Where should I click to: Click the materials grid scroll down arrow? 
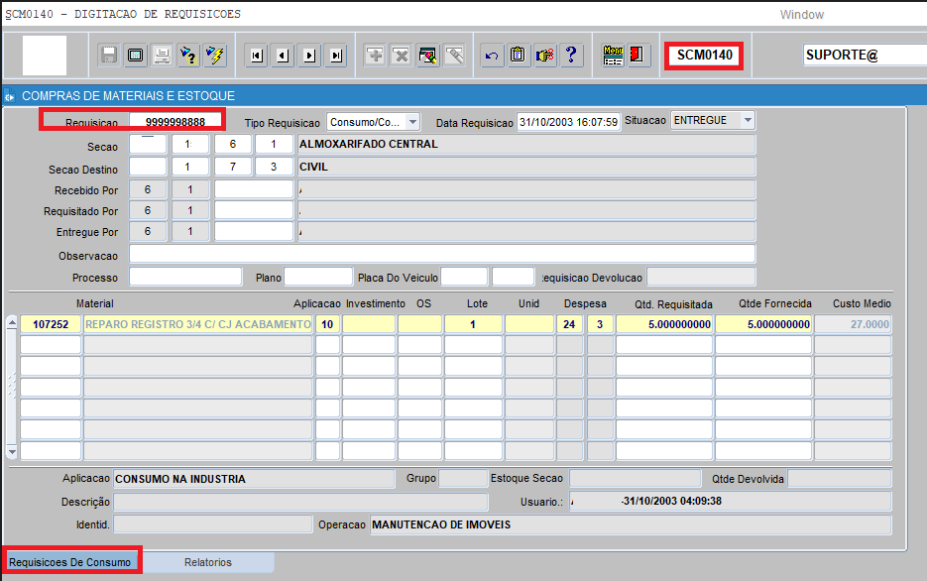(12, 452)
